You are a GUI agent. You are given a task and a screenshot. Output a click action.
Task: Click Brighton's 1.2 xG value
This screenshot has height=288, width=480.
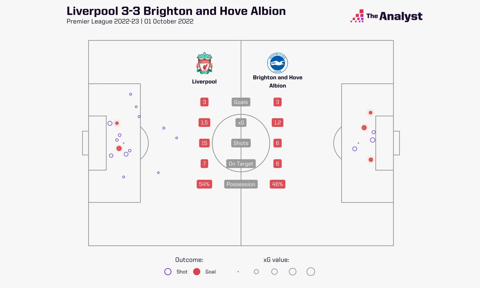(277, 123)
